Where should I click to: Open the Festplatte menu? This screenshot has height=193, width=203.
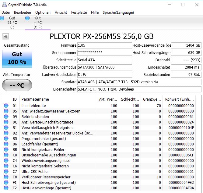79,13
